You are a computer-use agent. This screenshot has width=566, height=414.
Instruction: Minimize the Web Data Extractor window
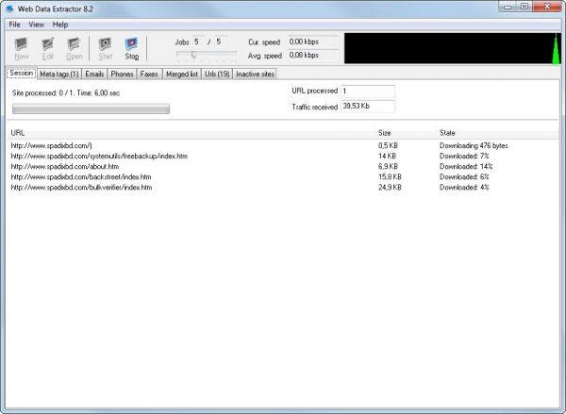click(508, 7)
